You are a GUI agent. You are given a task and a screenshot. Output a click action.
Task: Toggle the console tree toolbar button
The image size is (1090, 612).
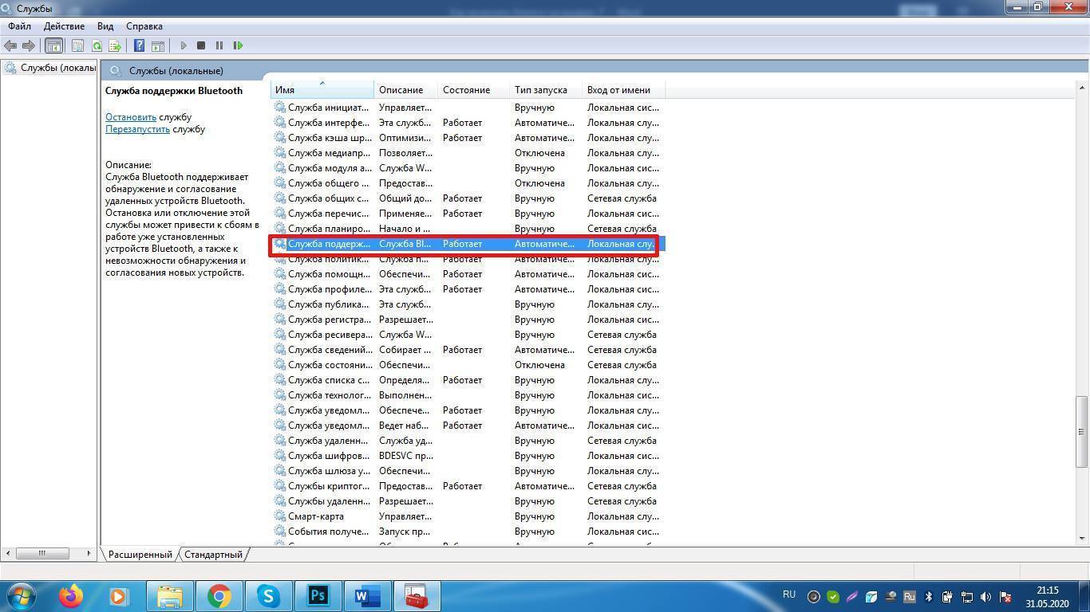53,45
